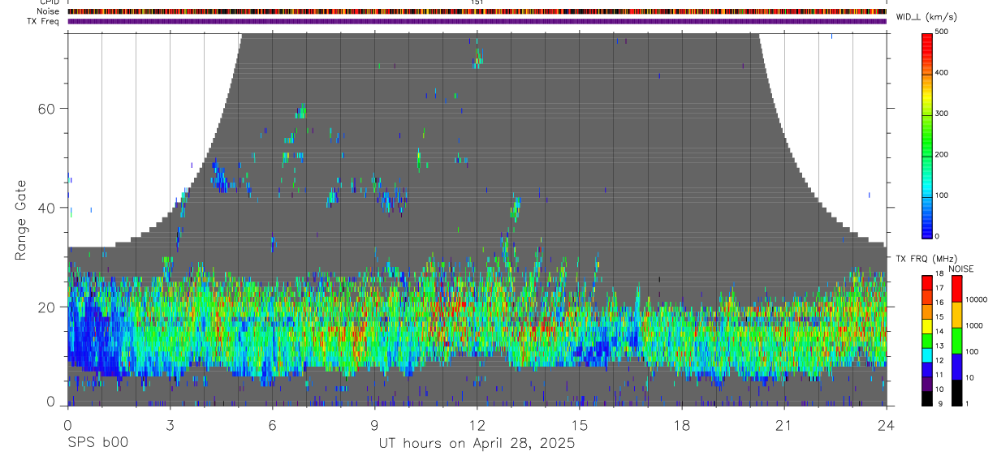This screenshot has height=460, width=997.
Task: Click the 3 UT hour tick label
Action: pos(170,424)
